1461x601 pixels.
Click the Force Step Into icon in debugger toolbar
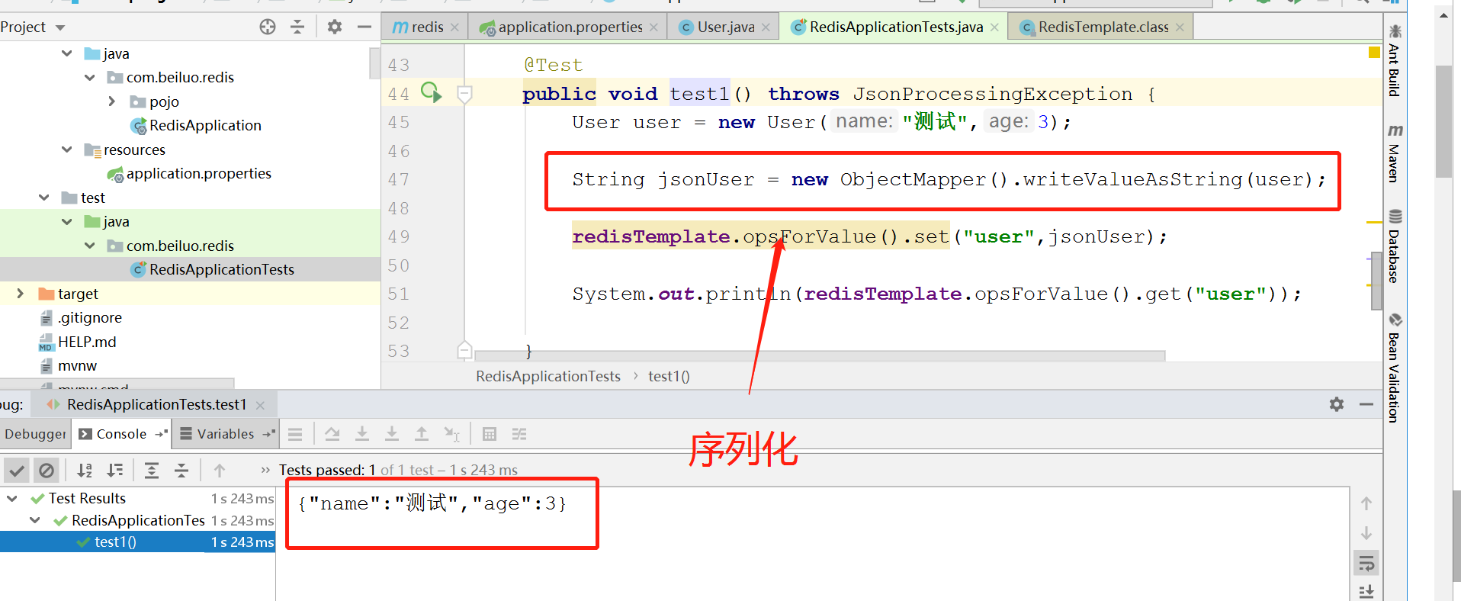click(x=392, y=434)
